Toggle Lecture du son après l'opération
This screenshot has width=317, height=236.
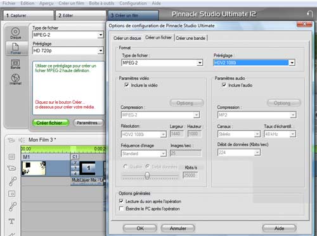121,201
